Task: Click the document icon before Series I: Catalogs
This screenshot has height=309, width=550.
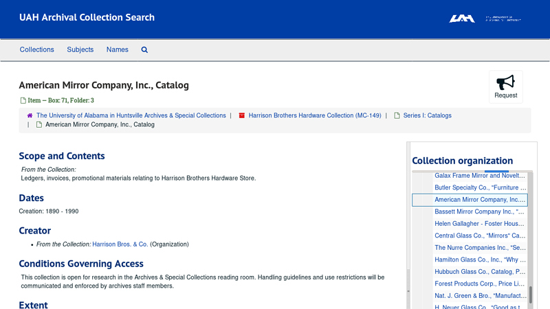Action: [x=397, y=115]
